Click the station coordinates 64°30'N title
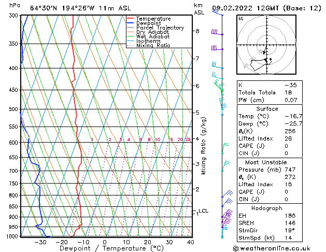The height and width of the screenshot is (252, 326). pos(80,8)
